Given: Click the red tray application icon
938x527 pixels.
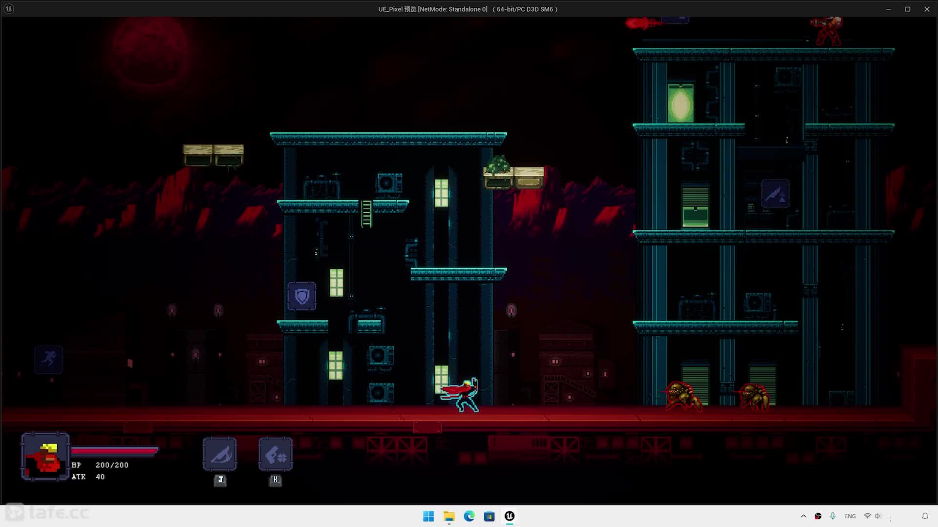Looking at the screenshot, I should [x=818, y=516].
